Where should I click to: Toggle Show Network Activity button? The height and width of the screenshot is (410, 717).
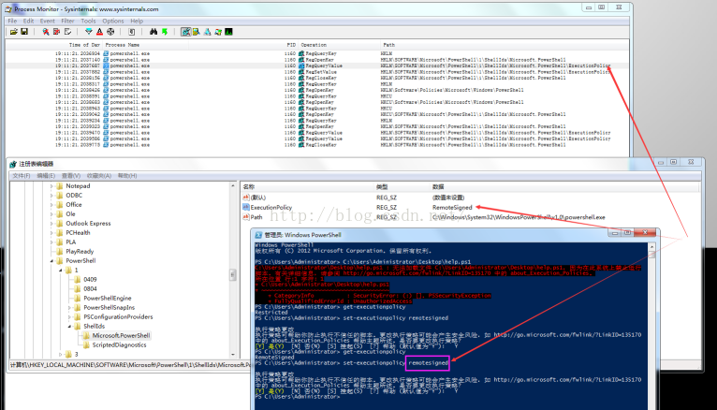point(207,32)
